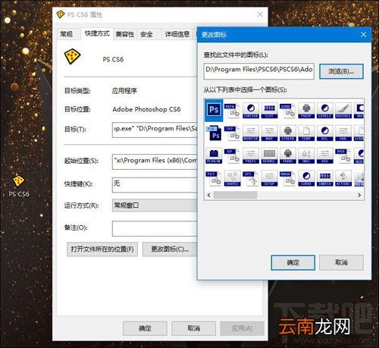Image resolution: width=379 pixels, height=348 pixels.
Task: Click the 浏览(B)... button
Action: [x=341, y=71]
